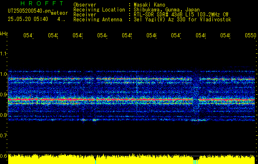Click the 0550 time axis label
This screenshot has height=164, width=258.
click(251, 35)
